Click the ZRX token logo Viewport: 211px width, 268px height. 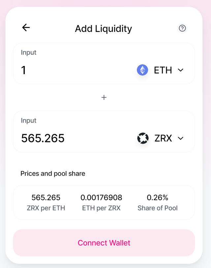143,138
